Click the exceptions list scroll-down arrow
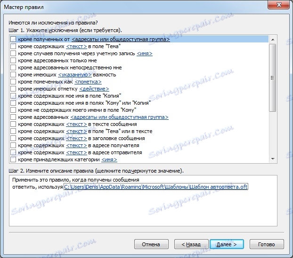The width and height of the screenshot is (293, 258). (x=273, y=159)
